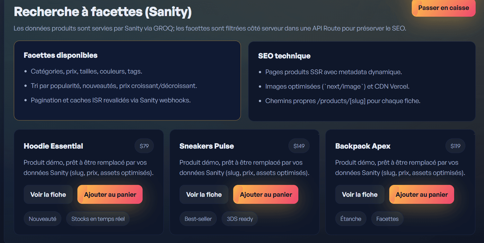
Task: Open Hoodie Essential via Voir la fiche
Action: click(x=48, y=195)
